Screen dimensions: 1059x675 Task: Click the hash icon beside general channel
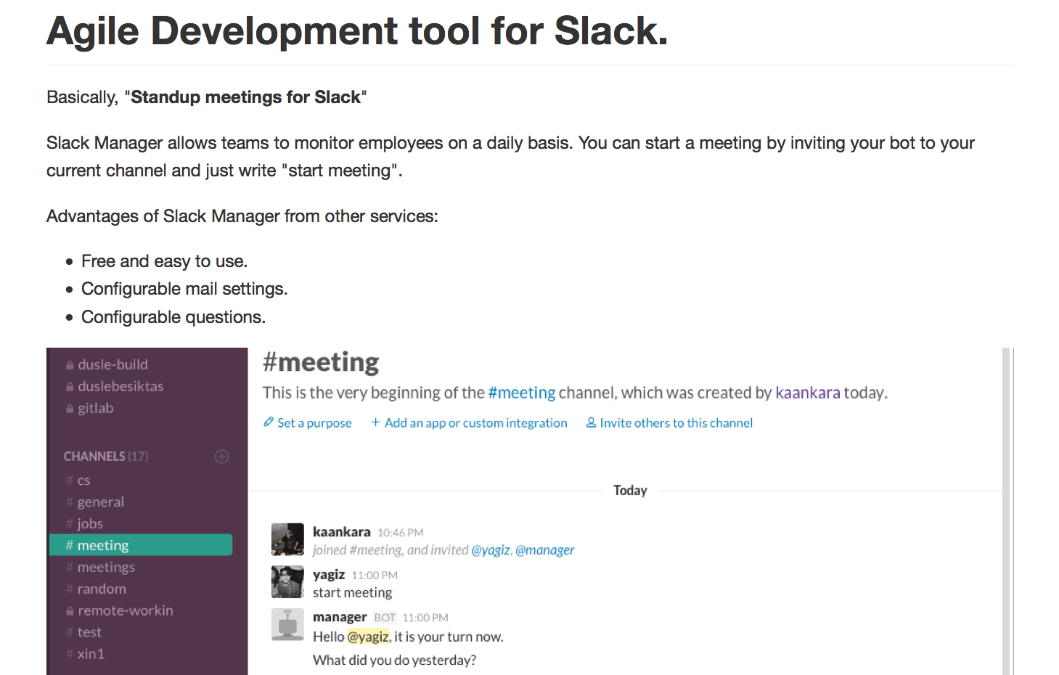(x=69, y=502)
